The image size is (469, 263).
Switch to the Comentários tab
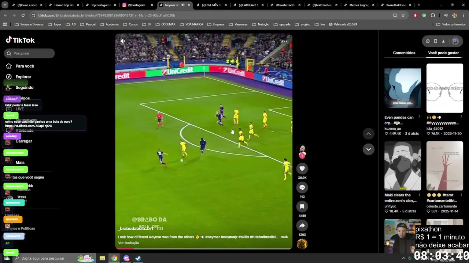point(404,53)
